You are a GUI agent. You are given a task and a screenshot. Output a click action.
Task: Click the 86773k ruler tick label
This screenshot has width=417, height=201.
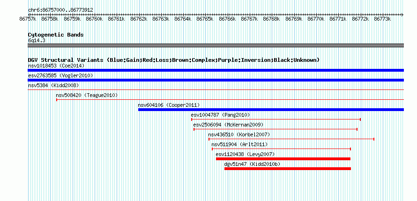coord(382,19)
